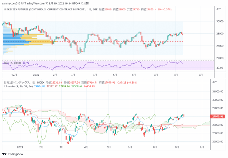The image size is (228, 158).
Task: Click 8月 on futures chart time axis
Action: click(176, 75)
